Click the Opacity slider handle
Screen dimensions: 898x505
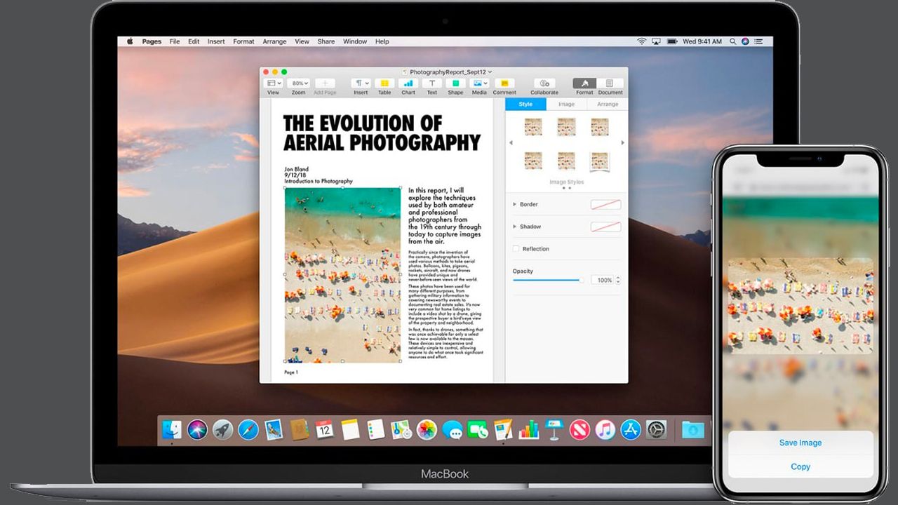click(x=581, y=280)
